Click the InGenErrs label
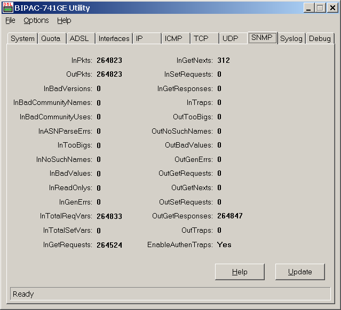 pos(76,202)
